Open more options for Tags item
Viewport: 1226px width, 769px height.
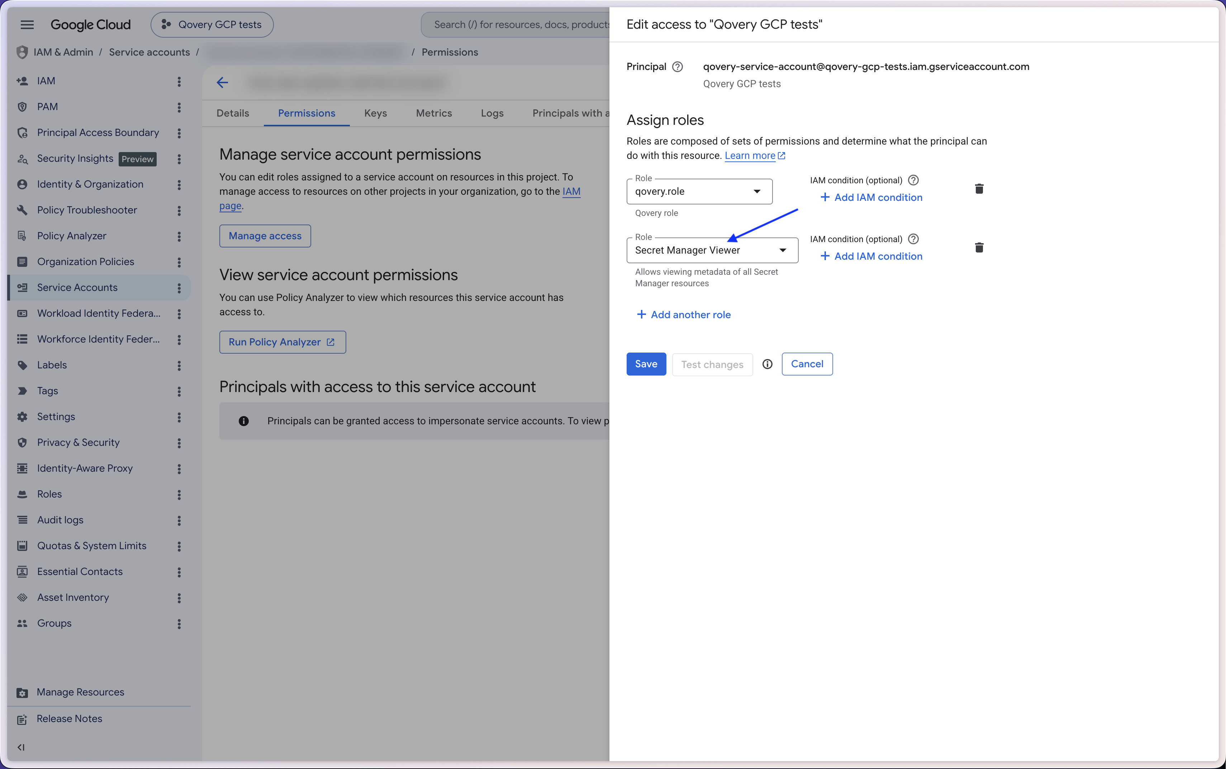click(x=179, y=391)
